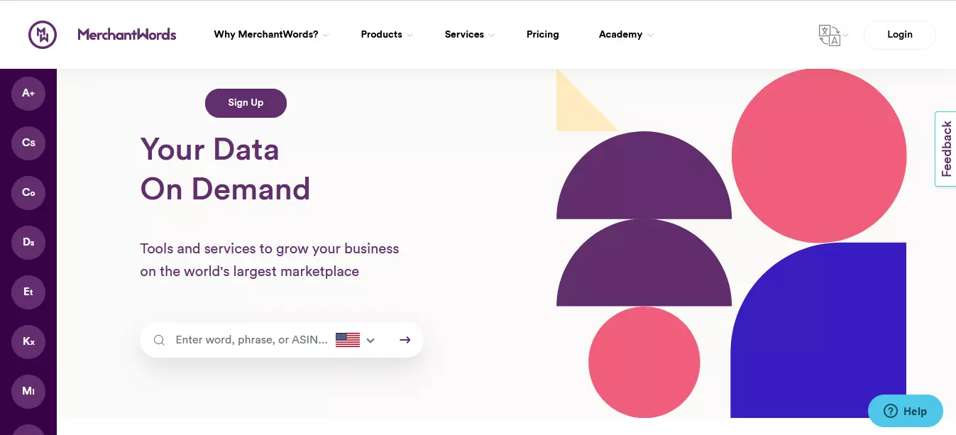Go to the Pricing page
Viewport: 956px width, 435px height.
[x=542, y=34]
